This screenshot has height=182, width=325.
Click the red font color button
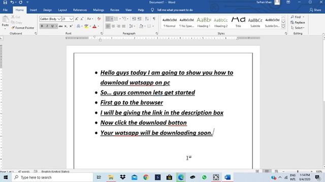[94, 26]
